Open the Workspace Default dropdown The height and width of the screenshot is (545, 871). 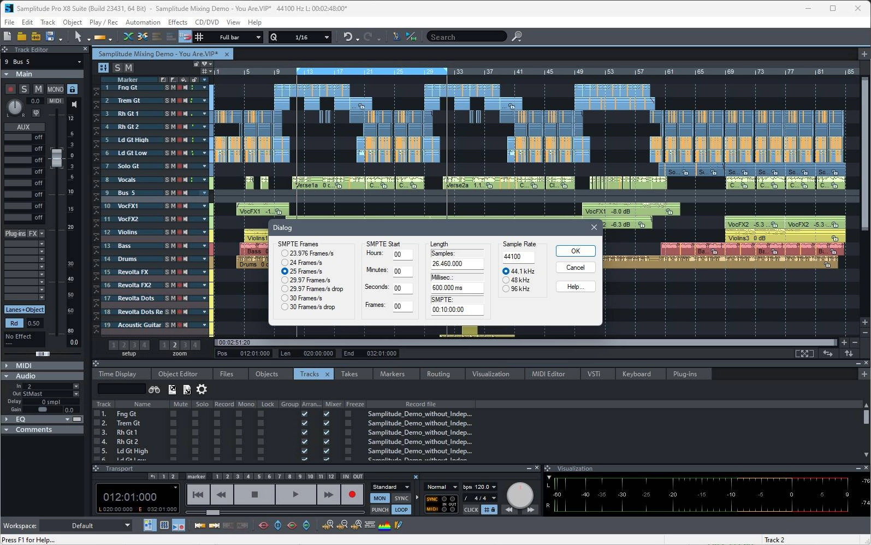pyautogui.click(x=86, y=525)
